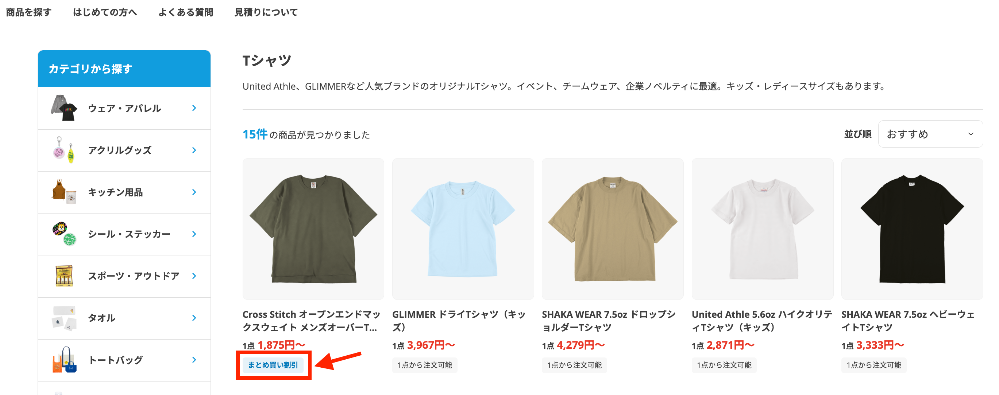Screen dimensions: 999x395
Task: Click the シール・ステッカー sticker category icon
Action: coord(64,234)
